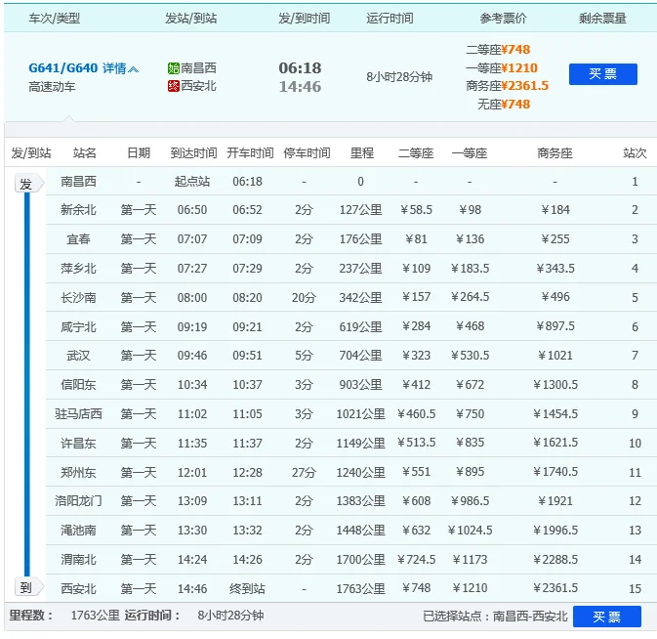Click the 宜春 station row name
The height and width of the screenshot is (639, 657).
tap(78, 239)
